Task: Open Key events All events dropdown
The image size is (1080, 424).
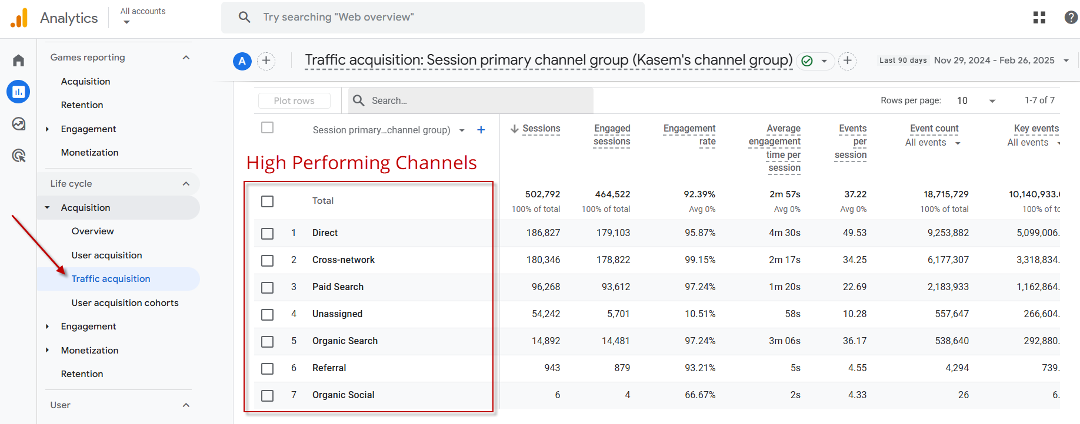Action: (1058, 143)
